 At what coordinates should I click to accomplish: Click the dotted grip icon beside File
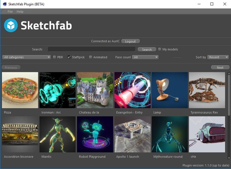pos(3,11)
